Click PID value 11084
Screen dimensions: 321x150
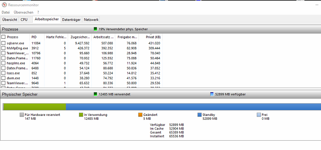(x=36, y=43)
